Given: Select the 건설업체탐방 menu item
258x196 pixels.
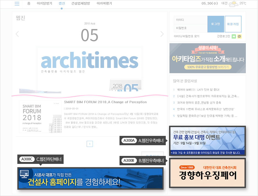Looking at the screenshot, I should 80,4.
